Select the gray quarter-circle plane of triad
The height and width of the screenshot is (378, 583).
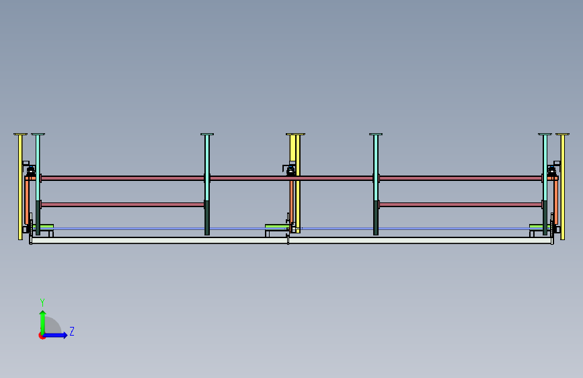tap(52, 326)
